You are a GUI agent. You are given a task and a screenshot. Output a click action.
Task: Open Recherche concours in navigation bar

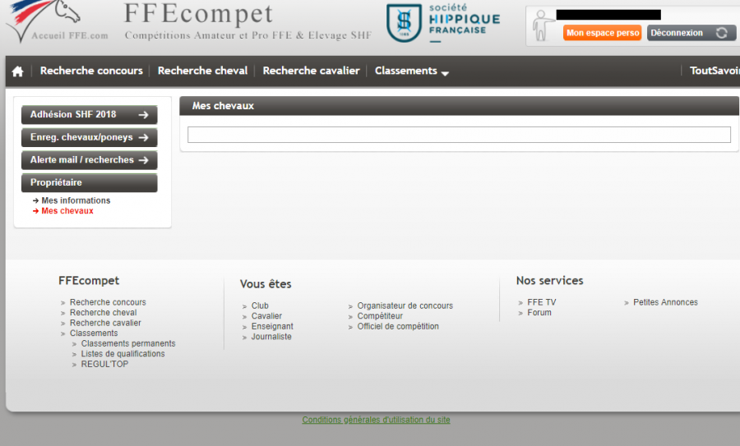point(91,71)
